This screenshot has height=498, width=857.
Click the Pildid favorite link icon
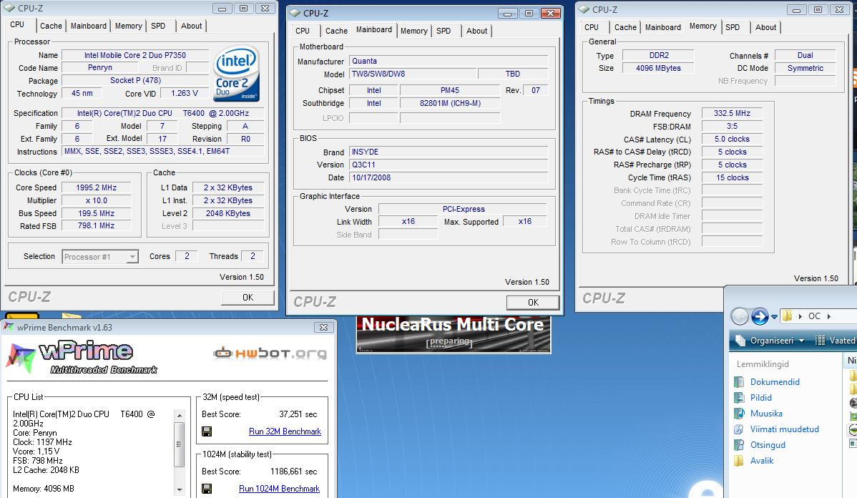tap(739, 397)
